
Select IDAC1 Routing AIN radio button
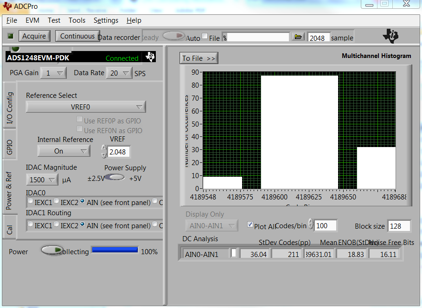coord(83,224)
